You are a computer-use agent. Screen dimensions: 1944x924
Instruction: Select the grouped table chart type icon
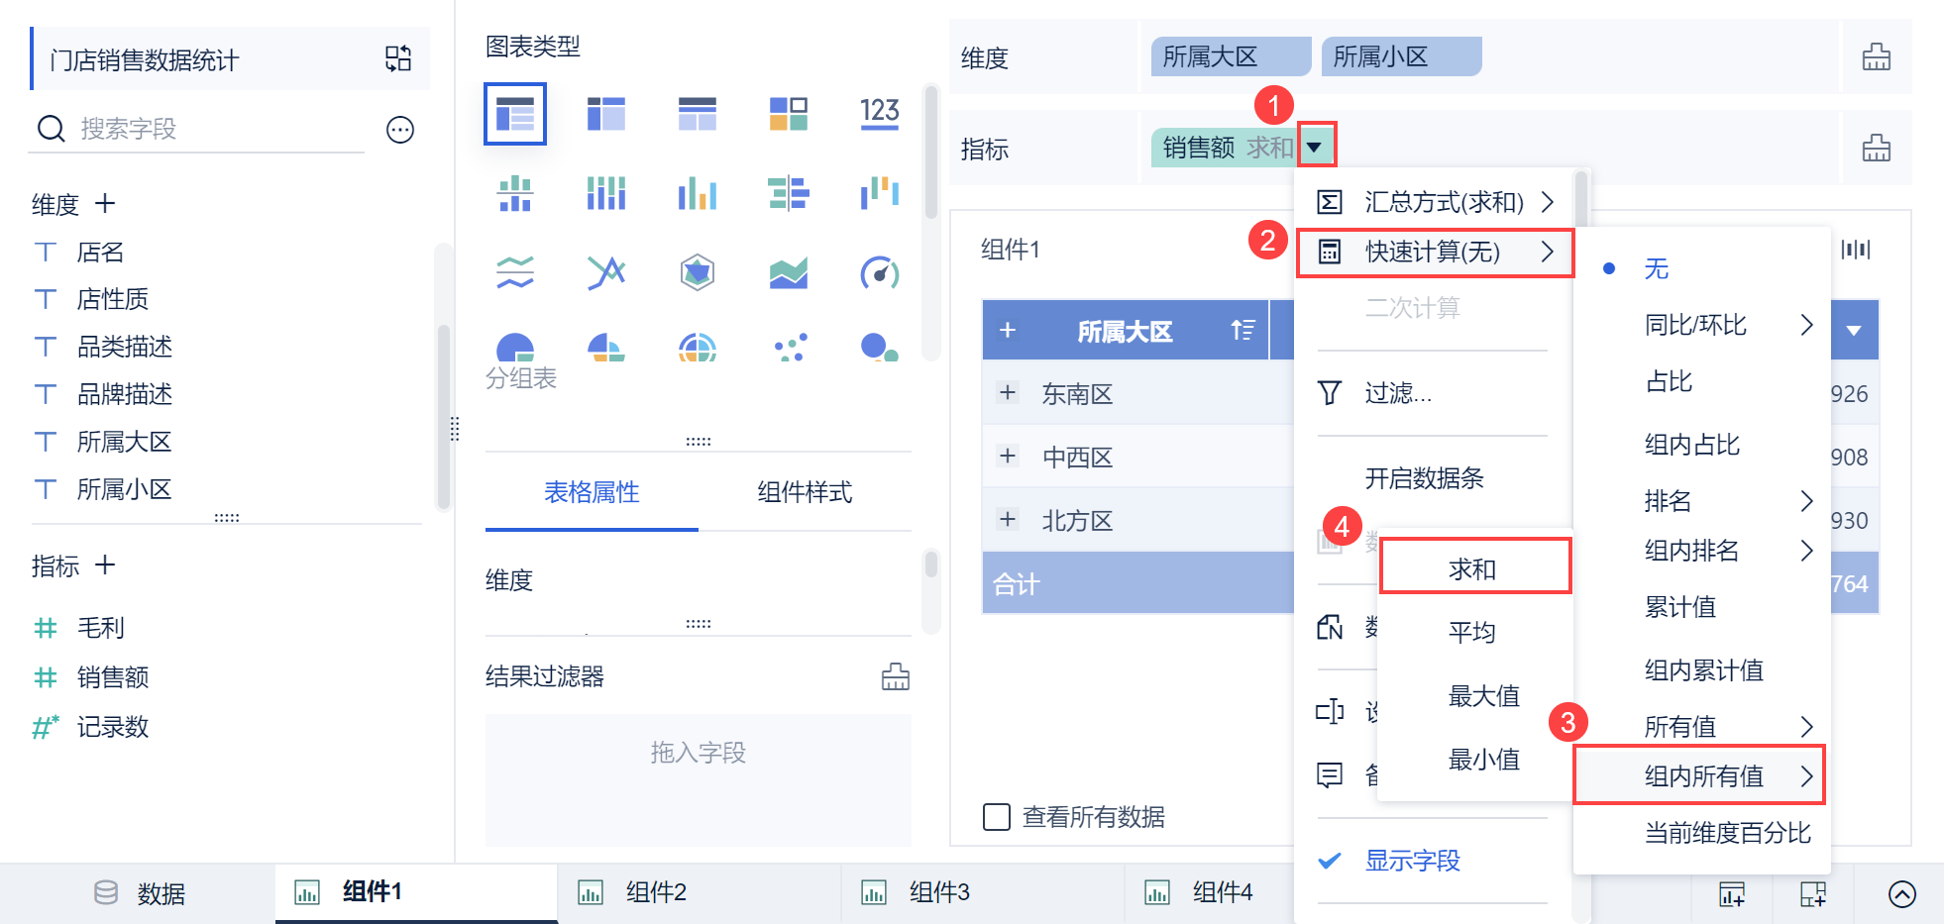[x=515, y=114]
